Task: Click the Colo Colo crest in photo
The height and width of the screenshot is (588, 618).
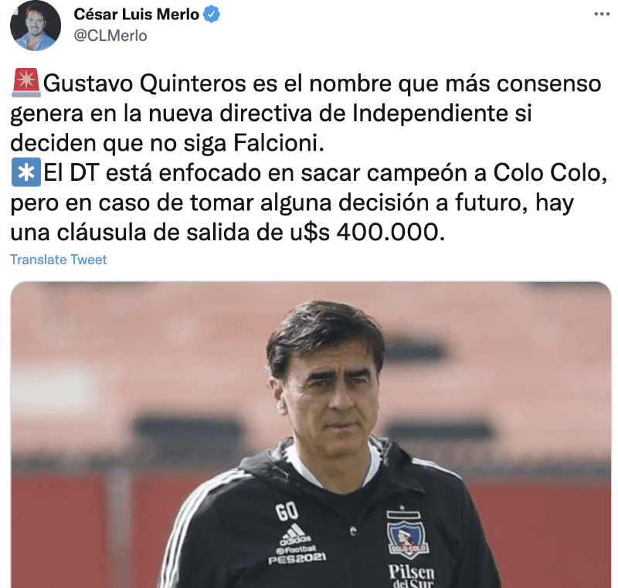Action: pyautogui.click(x=407, y=535)
